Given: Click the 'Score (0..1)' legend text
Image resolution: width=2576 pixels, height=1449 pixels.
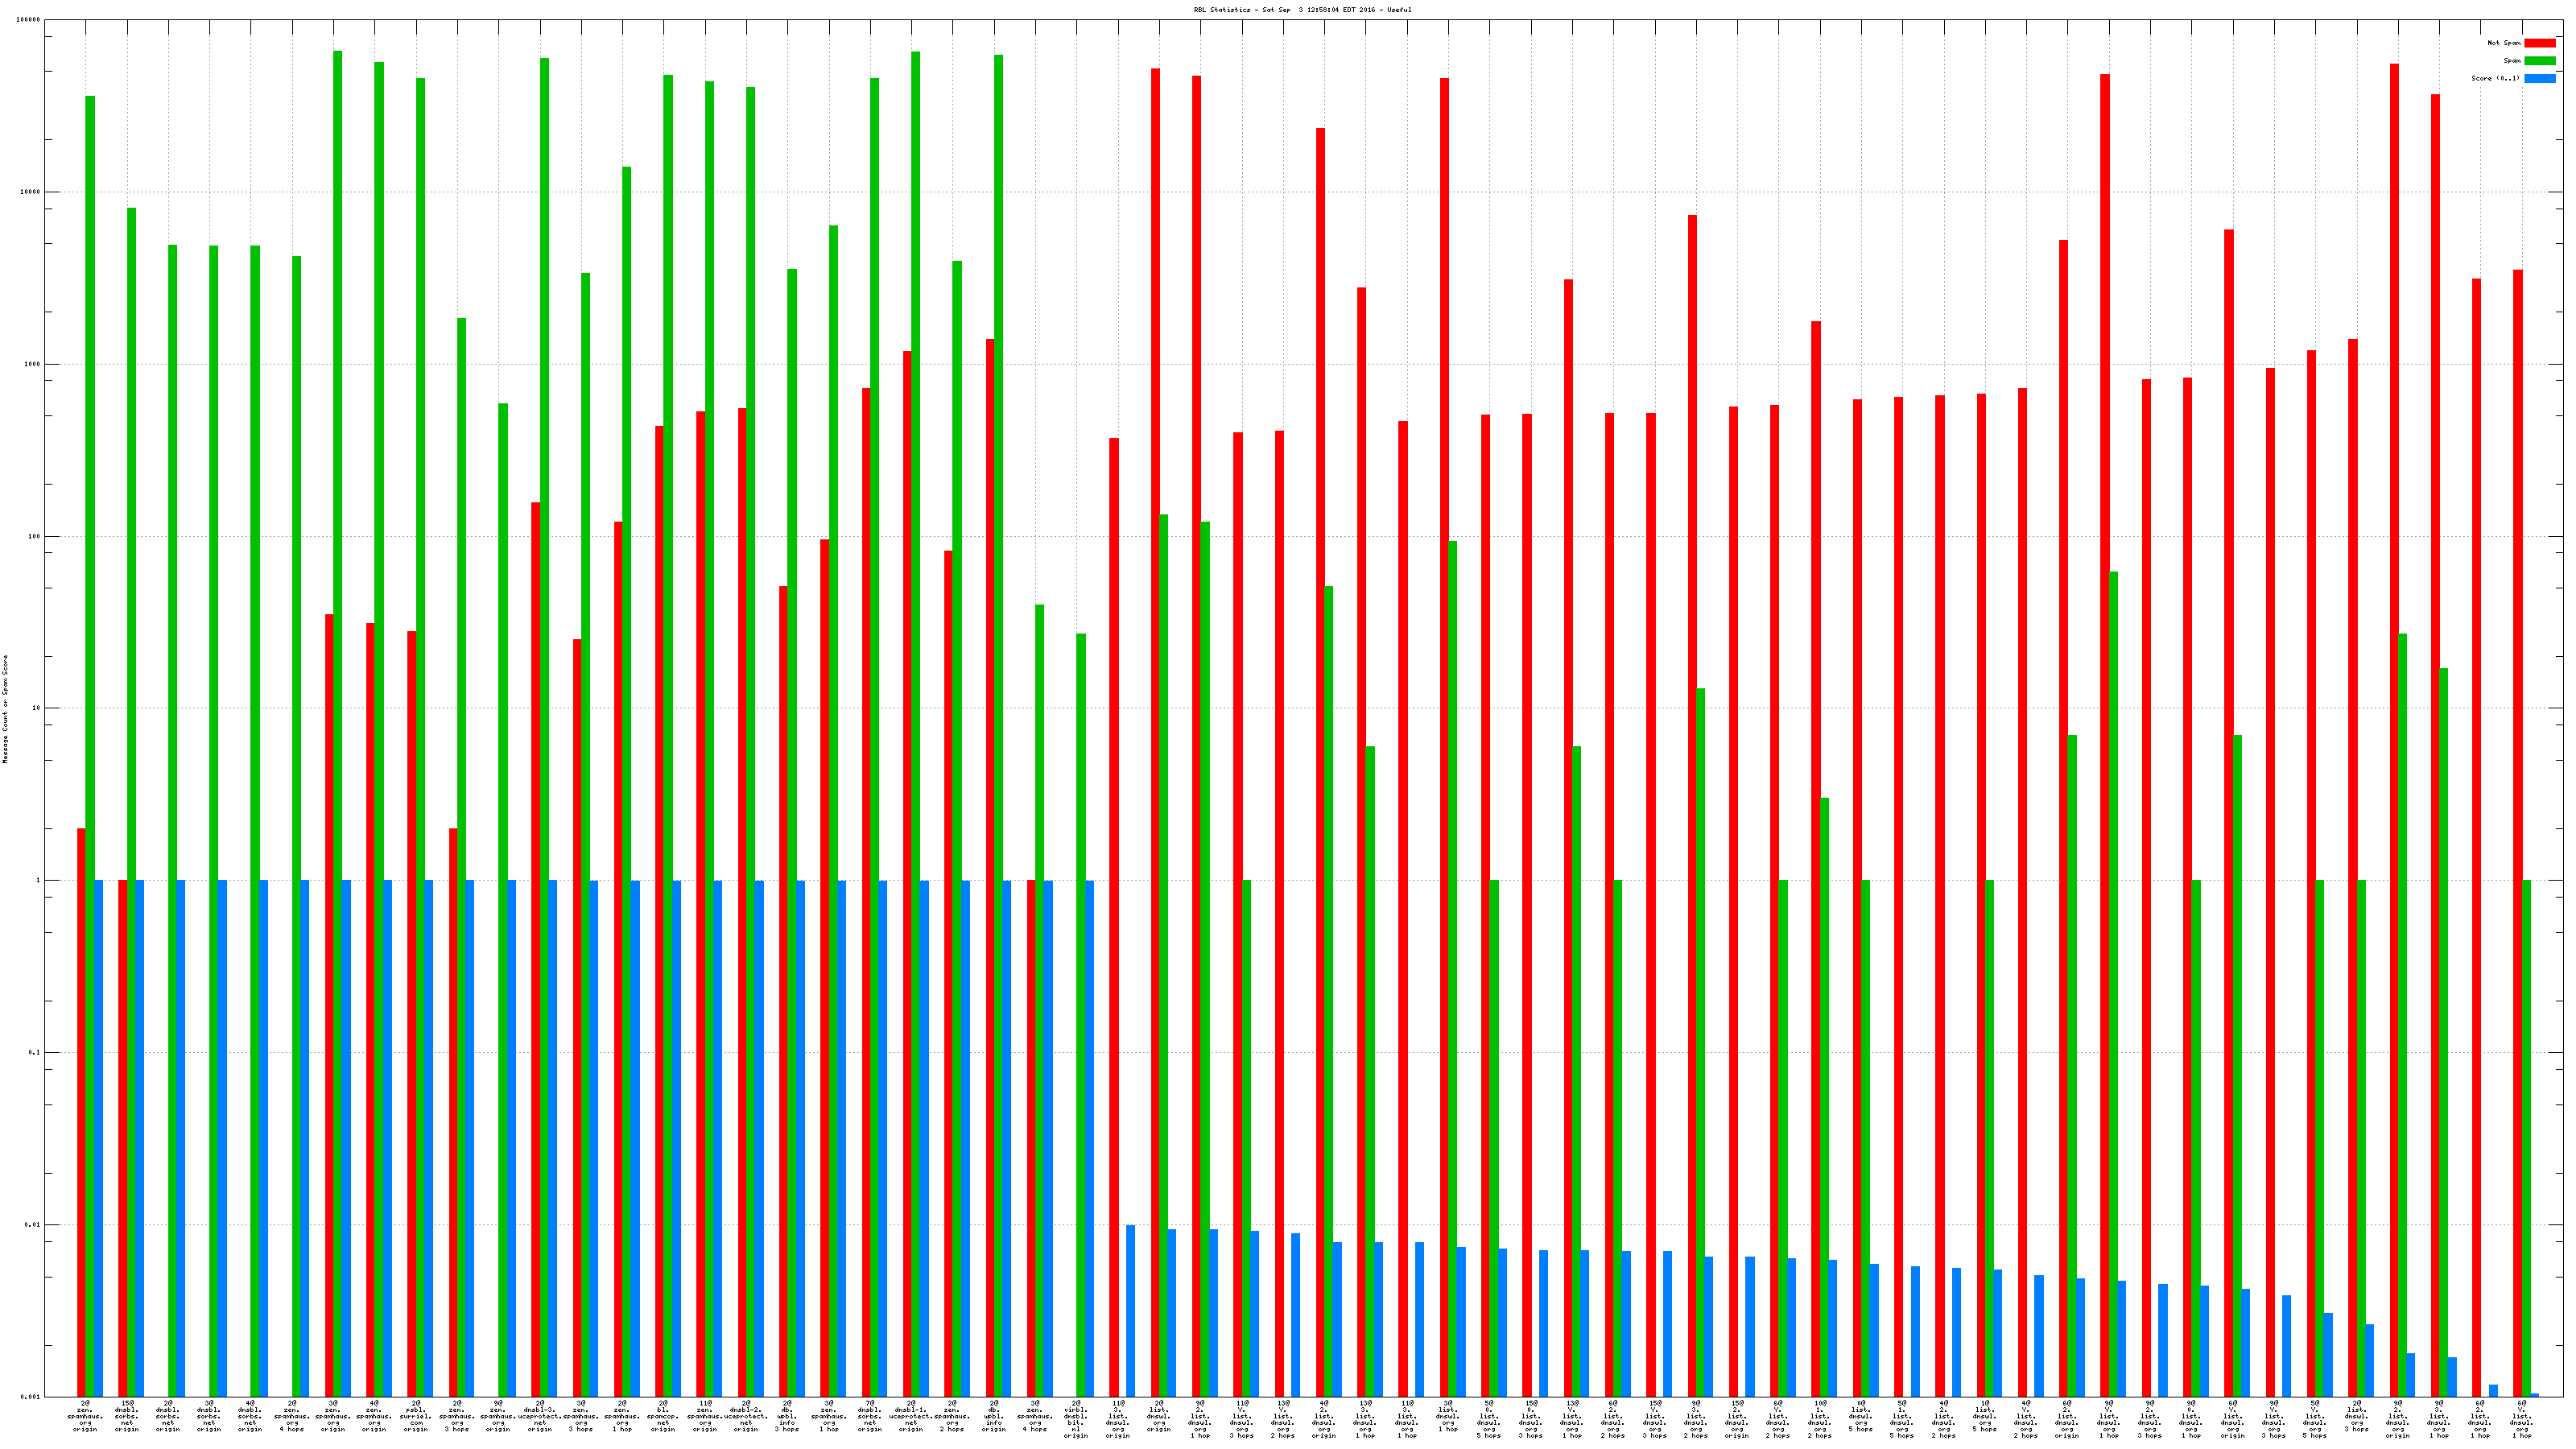Looking at the screenshot, I should (2495, 78).
